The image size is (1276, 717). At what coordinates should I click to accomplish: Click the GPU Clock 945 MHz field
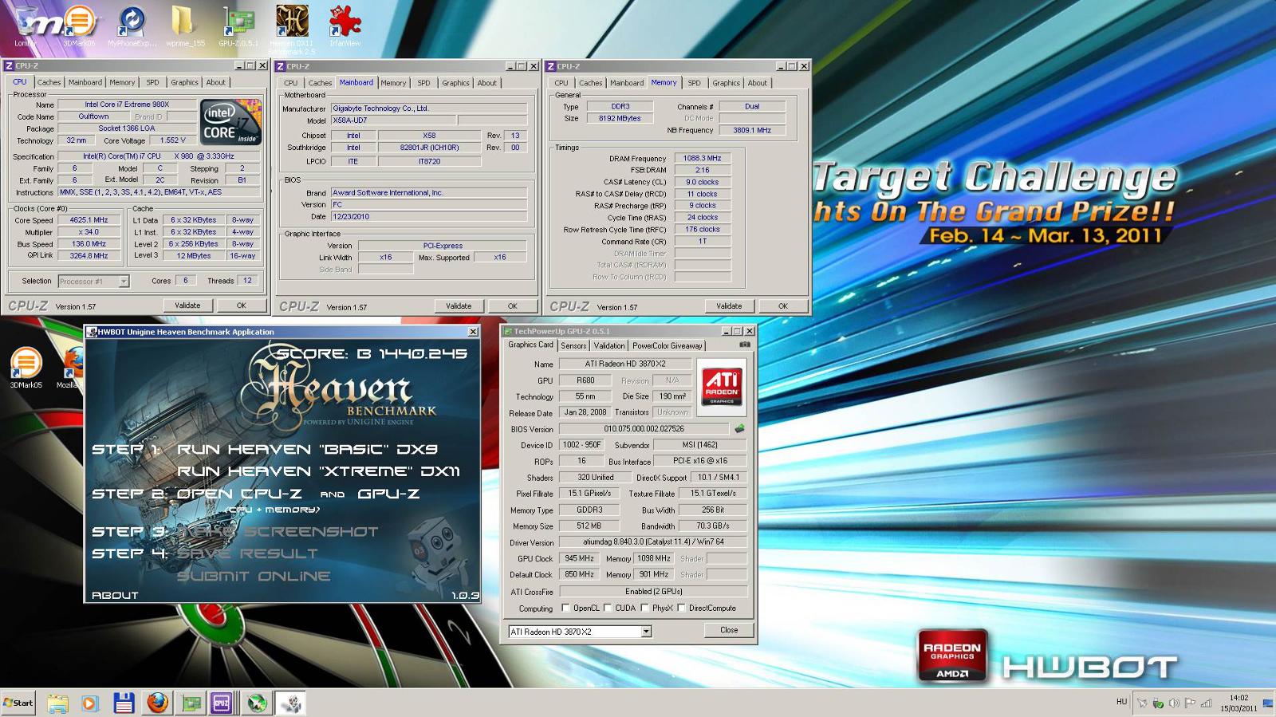pyautogui.click(x=580, y=558)
